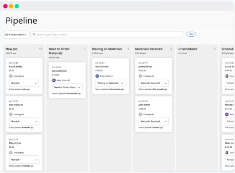Click assignee photo on Laura W card
Screen dimensions: 235x173
(227, 76)
